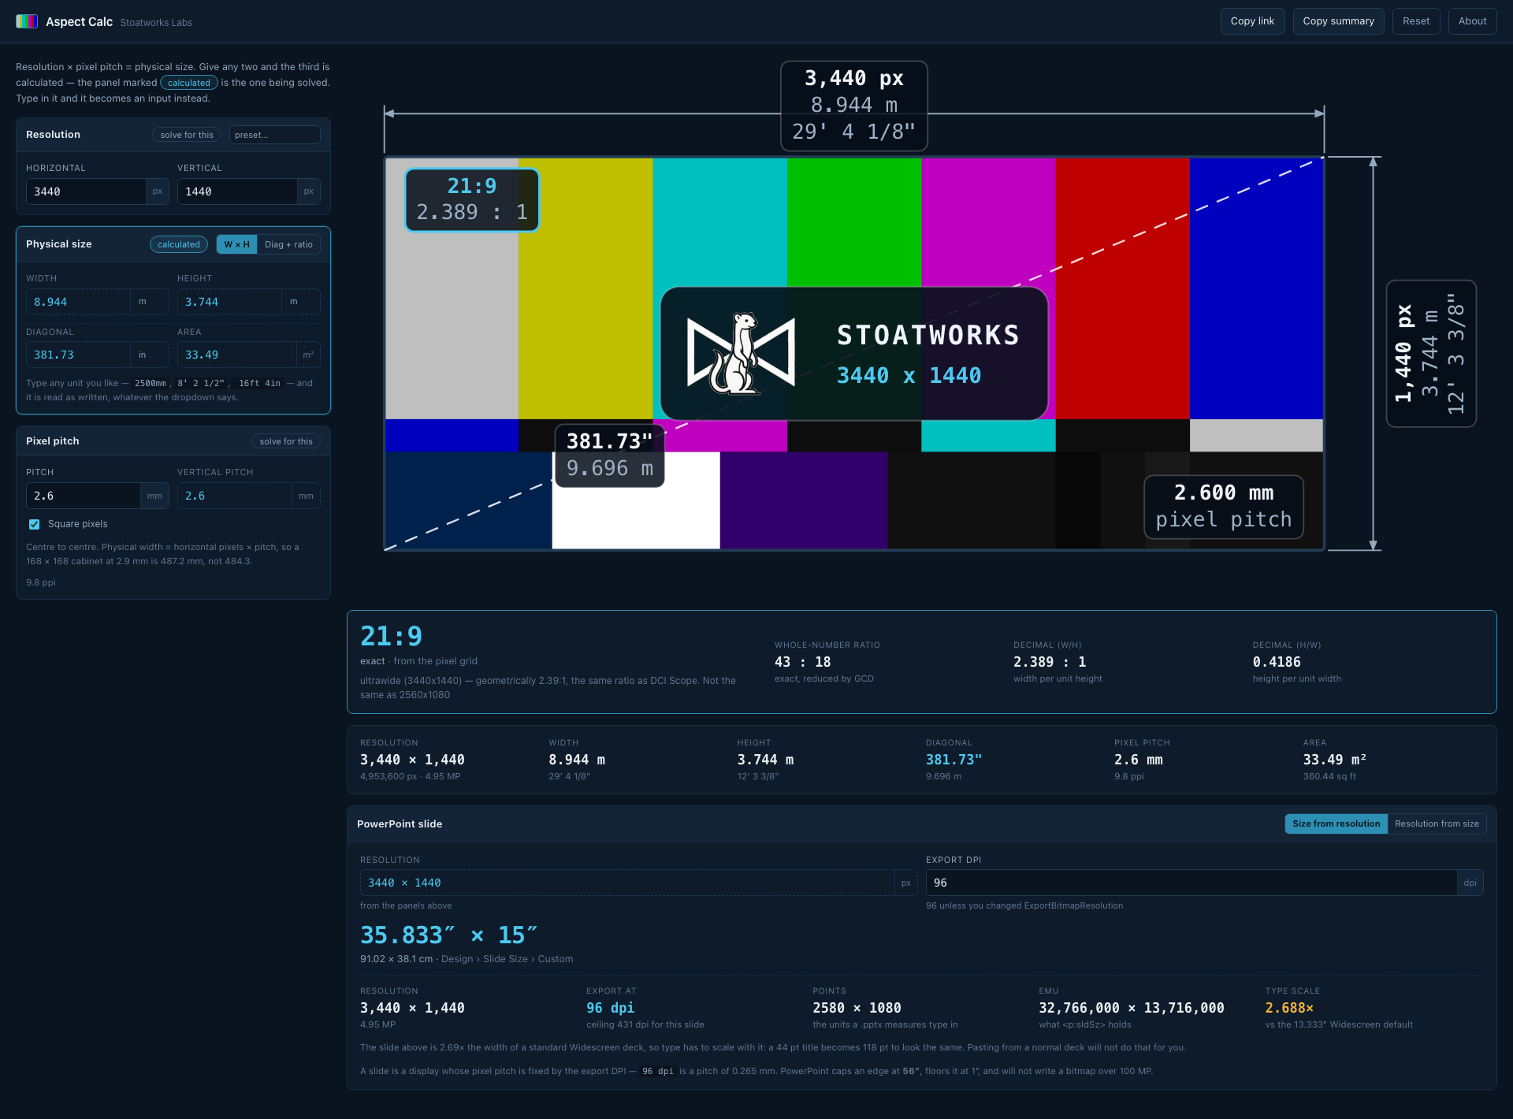Image resolution: width=1513 pixels, height=1119 pixels.
Task: Click the '16ft 4in' example unit text
Action: (259, 383)
